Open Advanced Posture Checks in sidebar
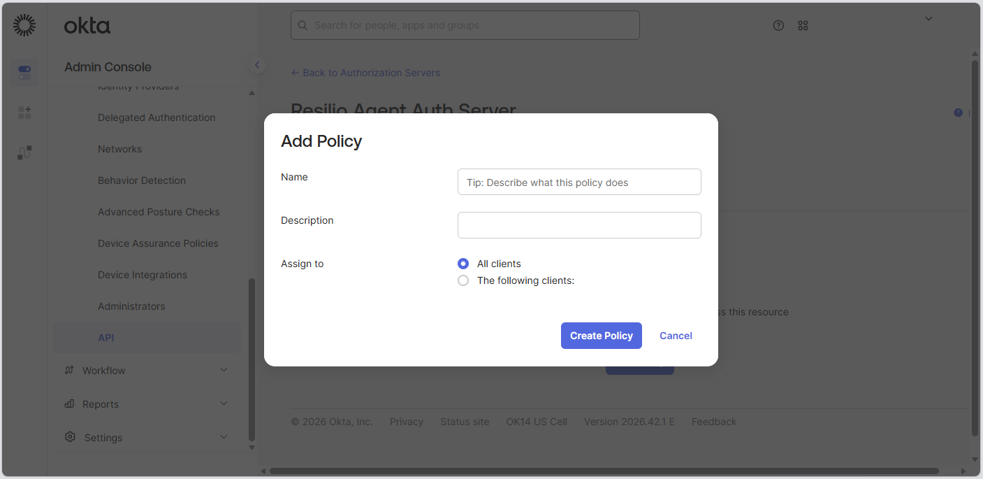Viewport: 983px width, 479px height. click(x=159, y=212)
